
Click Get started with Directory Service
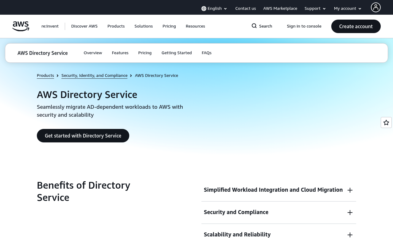(83, 136)
